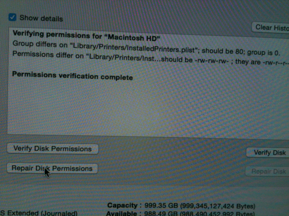The height and width of the screenshot is (216, 289).
Task: Click the Capacity value 999.35 GB
Action: (200, 206)
